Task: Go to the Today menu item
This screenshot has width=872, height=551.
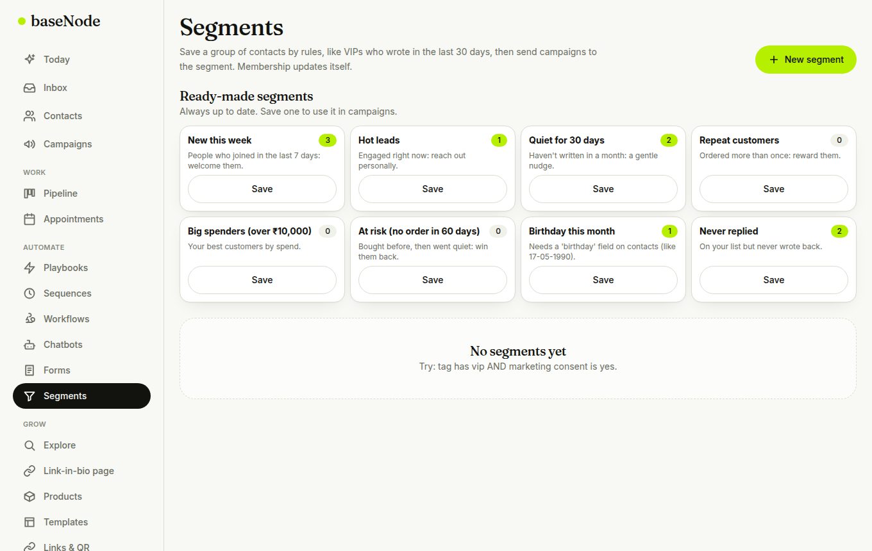Action: pyautogui.click(x=81, y=60)
